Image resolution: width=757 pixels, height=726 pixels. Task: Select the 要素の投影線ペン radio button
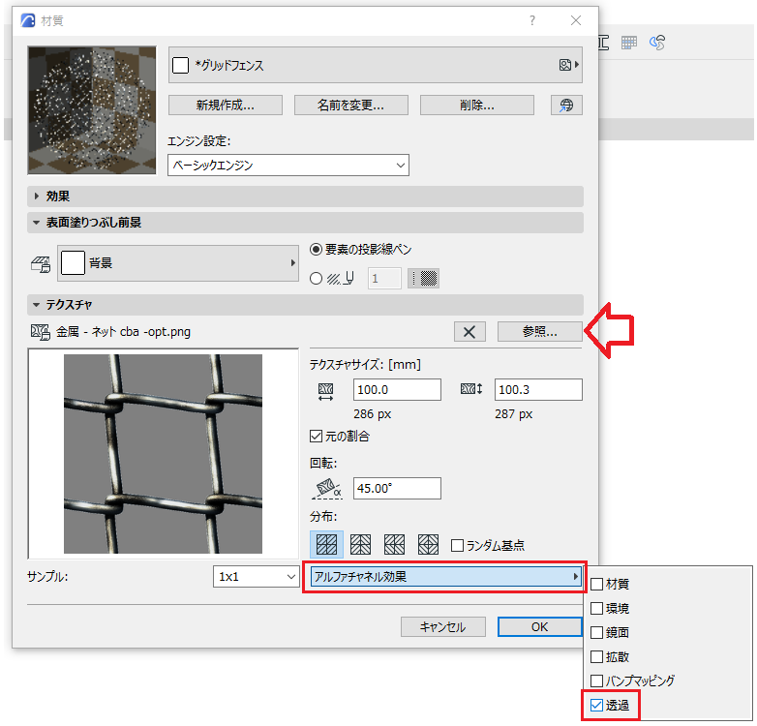click(x=316, y=250)
